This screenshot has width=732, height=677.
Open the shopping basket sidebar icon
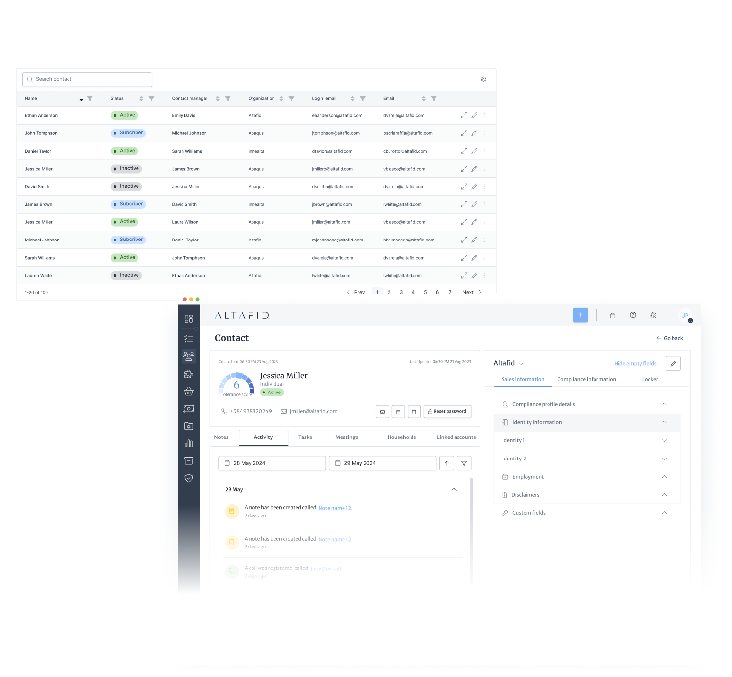point(189,392)
